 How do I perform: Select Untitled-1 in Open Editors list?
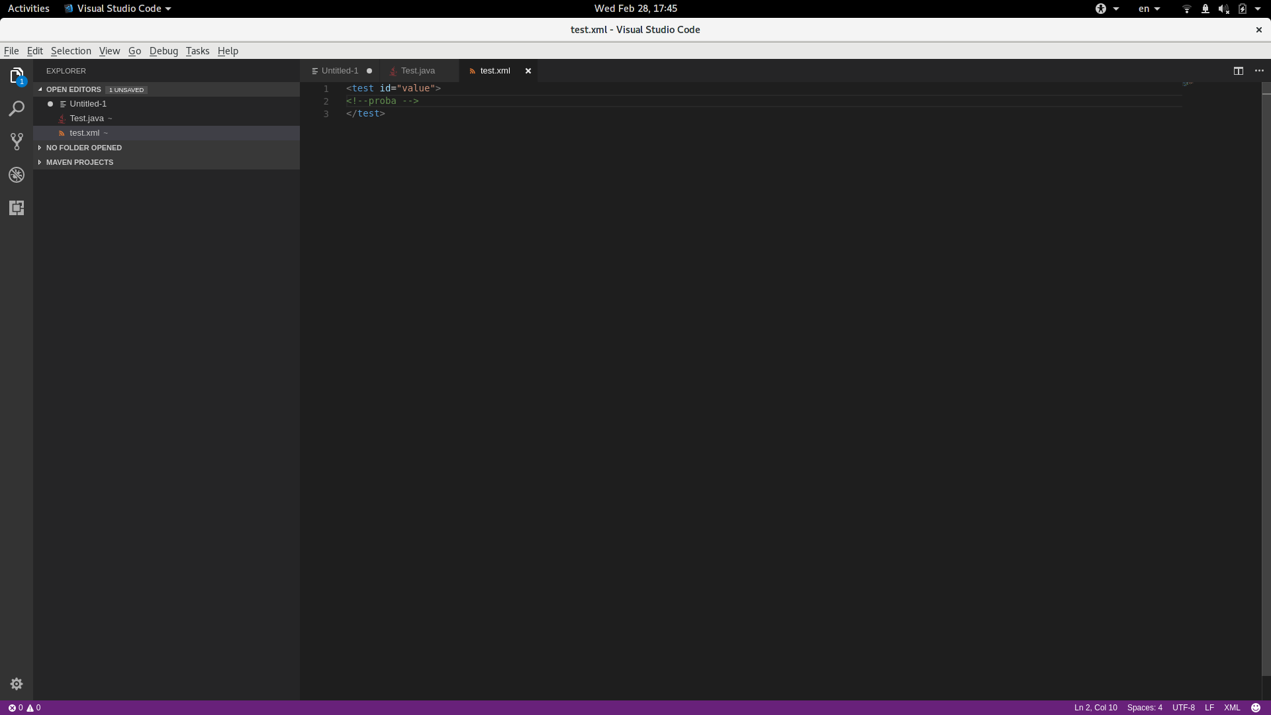(x=166, y=104)
